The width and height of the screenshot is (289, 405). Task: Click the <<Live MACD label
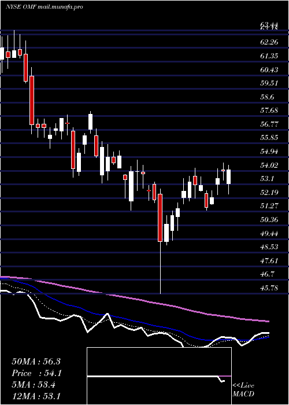click(x=243, y=390)
